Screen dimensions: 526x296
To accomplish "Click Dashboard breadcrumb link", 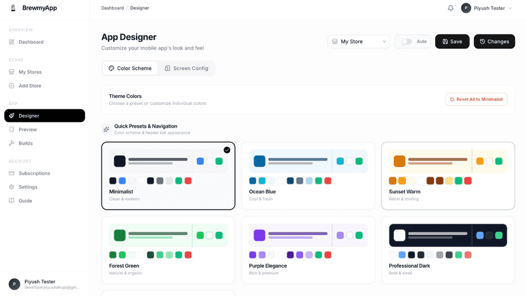I will pos(112,8).
